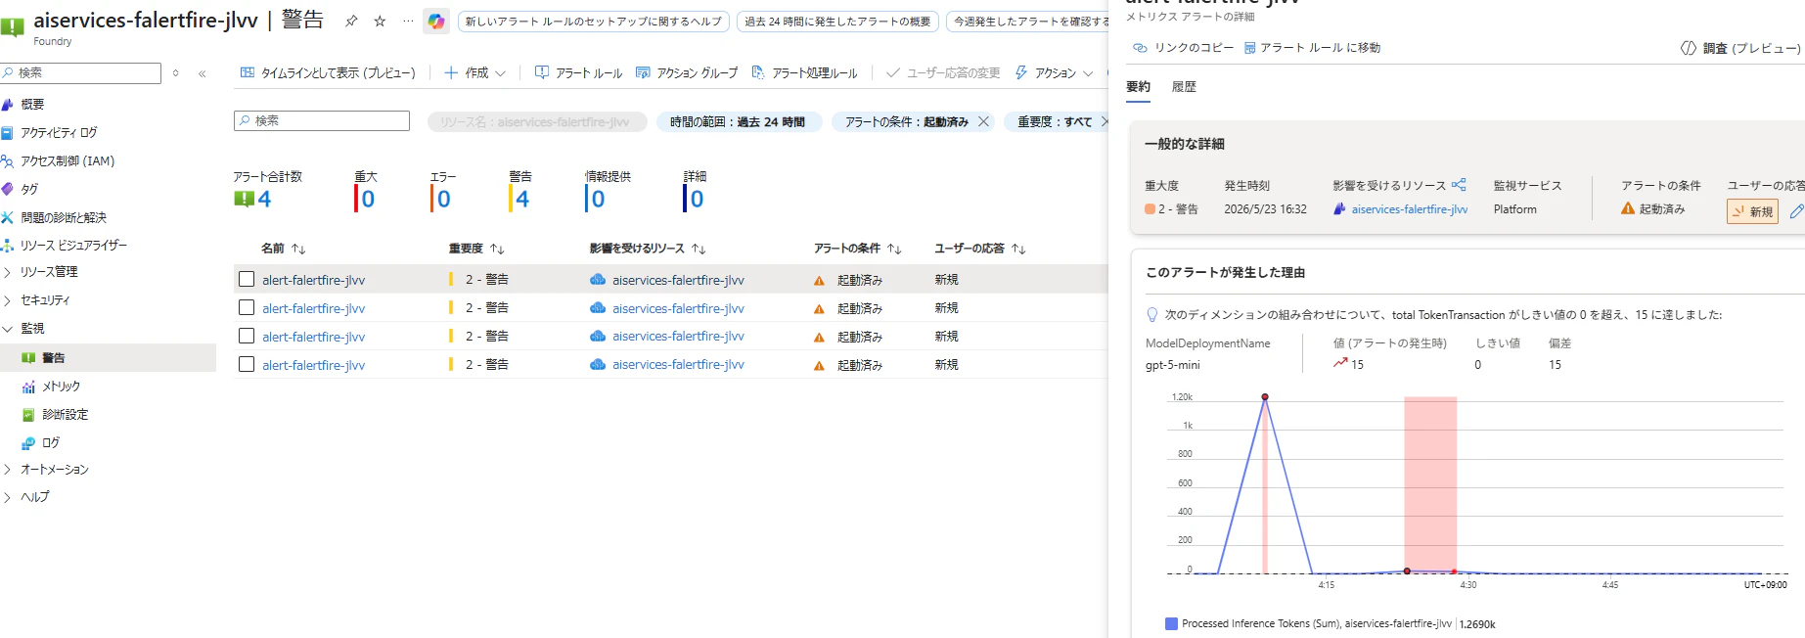Sort by ユーザーの応答 column

click(980, 249)
